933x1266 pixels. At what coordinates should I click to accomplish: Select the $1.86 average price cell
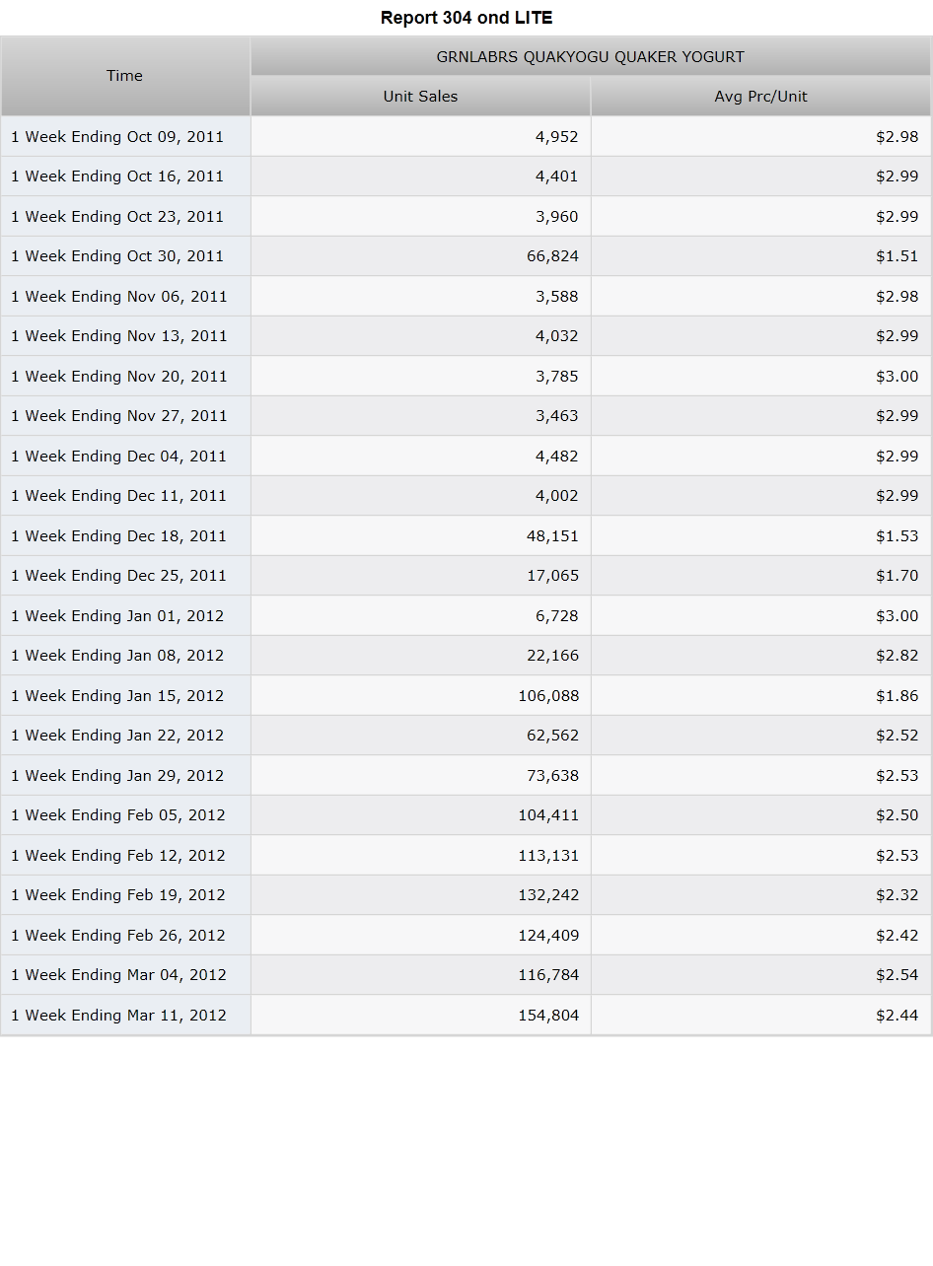click(760, 696)
